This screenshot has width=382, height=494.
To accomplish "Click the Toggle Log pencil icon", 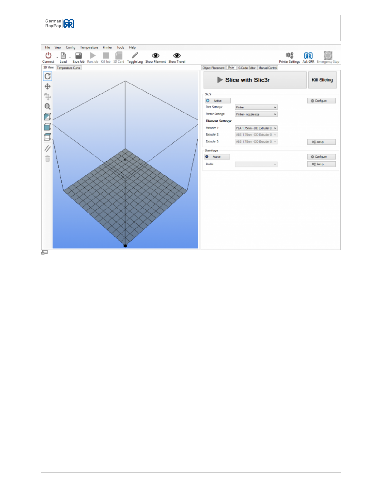I will [135, 55].
